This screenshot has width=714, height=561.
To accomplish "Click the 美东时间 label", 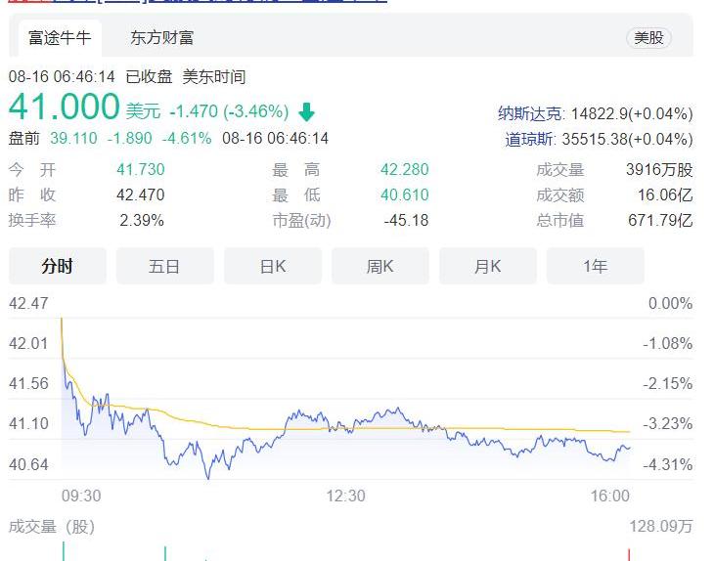I will click(x=214, y=76).
